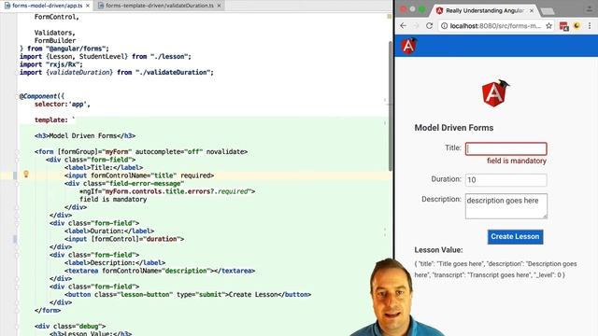Focus the Title input field

(x=506, y=148)
